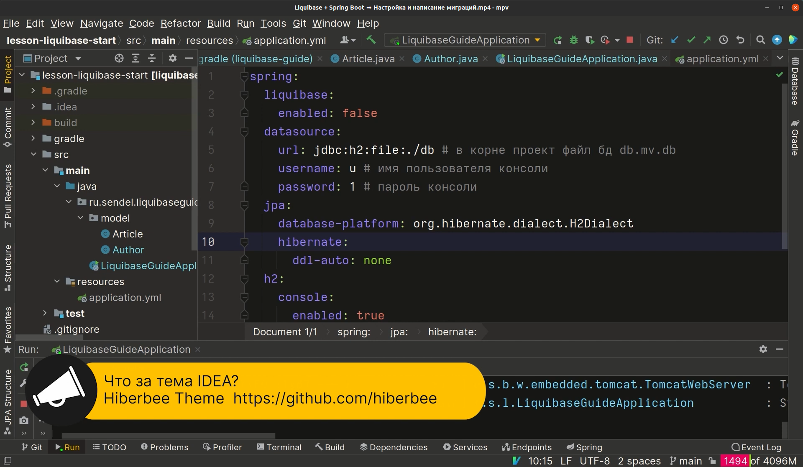This screenshot has height=467, width=803.
Task: Collapse the src folder in the Project tree
Action: [x=33, y=154]
